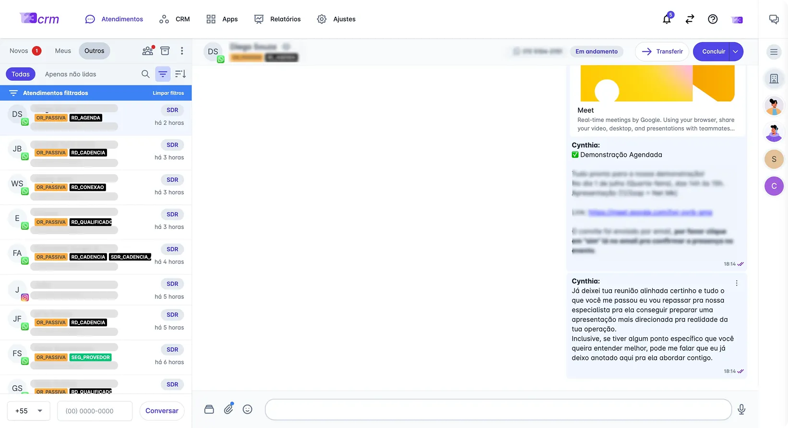Click the Atendimentos filtrados bar label
The height and width of the screenshot is (428, 788).
pyautogui.click(x=56, y=93)
